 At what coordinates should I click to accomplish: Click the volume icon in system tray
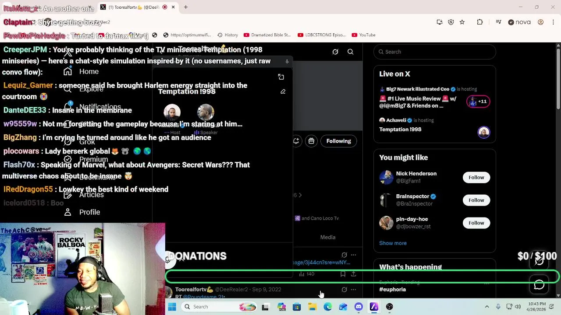point(518,307)
